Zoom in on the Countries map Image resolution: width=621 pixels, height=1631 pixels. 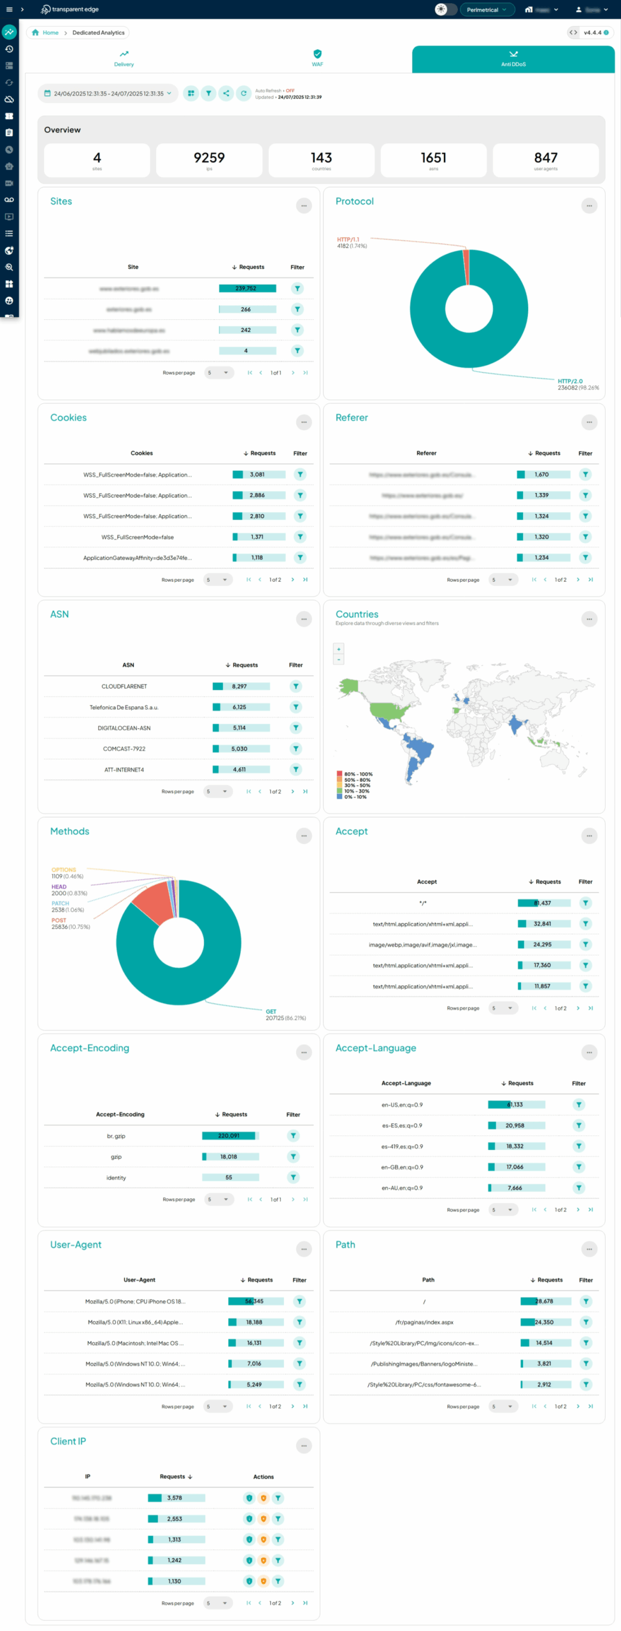coord(338,649)
